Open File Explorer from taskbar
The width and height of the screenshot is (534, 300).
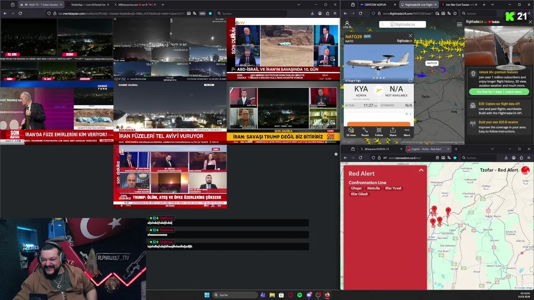pos(272,295)
